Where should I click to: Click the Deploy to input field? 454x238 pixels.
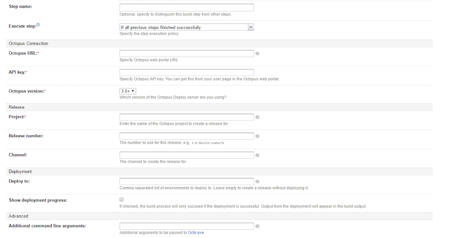click(x=187, y=181)
